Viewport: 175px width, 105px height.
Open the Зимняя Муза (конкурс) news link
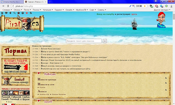(51, 49)
